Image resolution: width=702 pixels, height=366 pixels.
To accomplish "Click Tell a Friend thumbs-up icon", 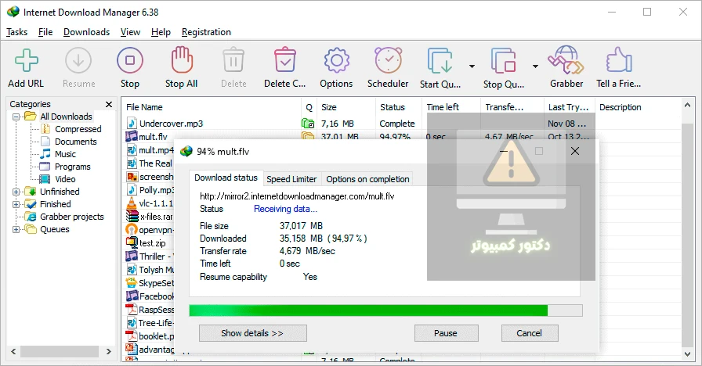I will 619,59.
